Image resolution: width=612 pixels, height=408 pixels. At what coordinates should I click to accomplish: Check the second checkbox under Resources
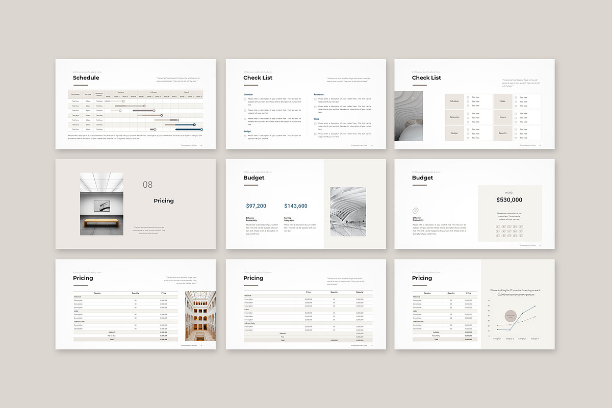coord(315,107)
